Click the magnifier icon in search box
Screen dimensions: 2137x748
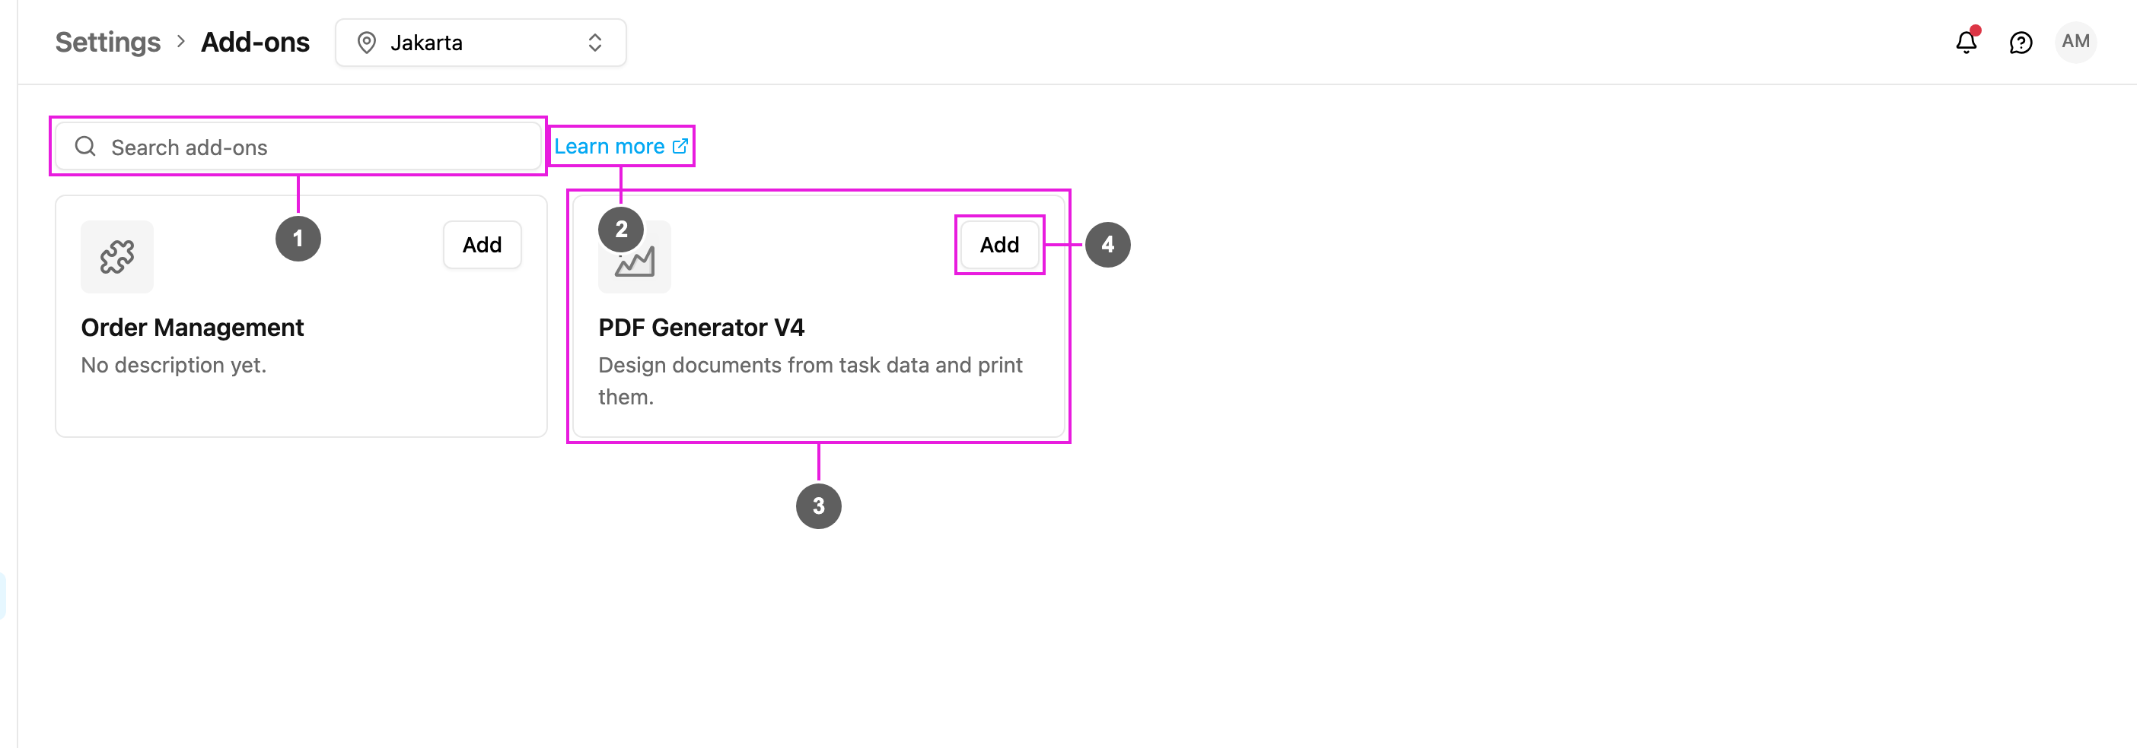pyautogui.click(x=85, y=147)
